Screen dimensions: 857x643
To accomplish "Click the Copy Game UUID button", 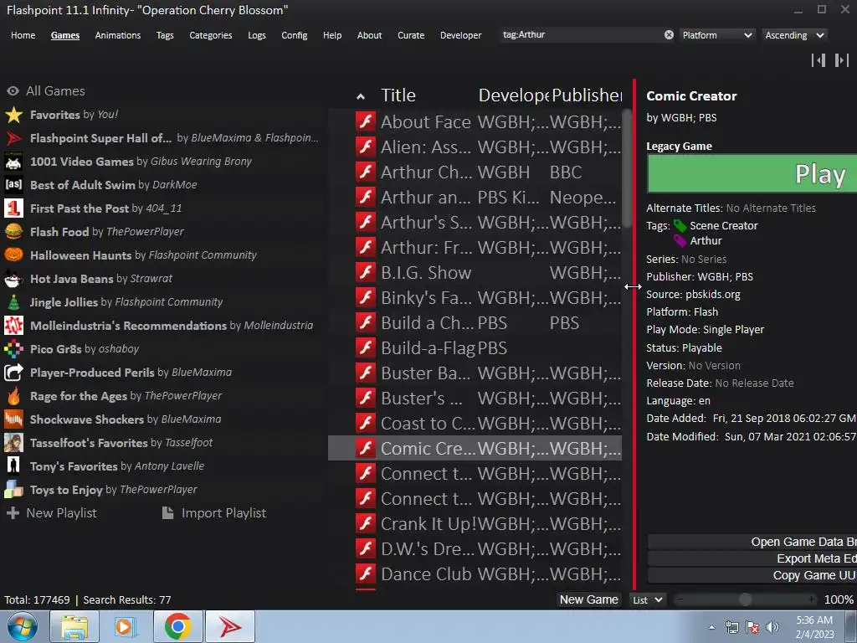I will coord(752,575).
